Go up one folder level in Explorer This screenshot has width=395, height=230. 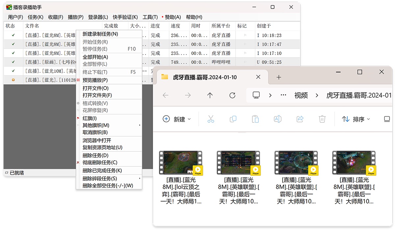210,95
